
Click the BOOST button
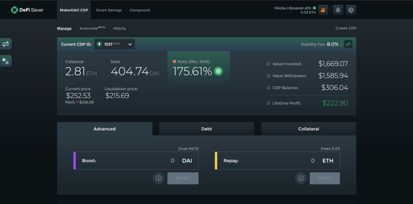[x=183, y=178]
